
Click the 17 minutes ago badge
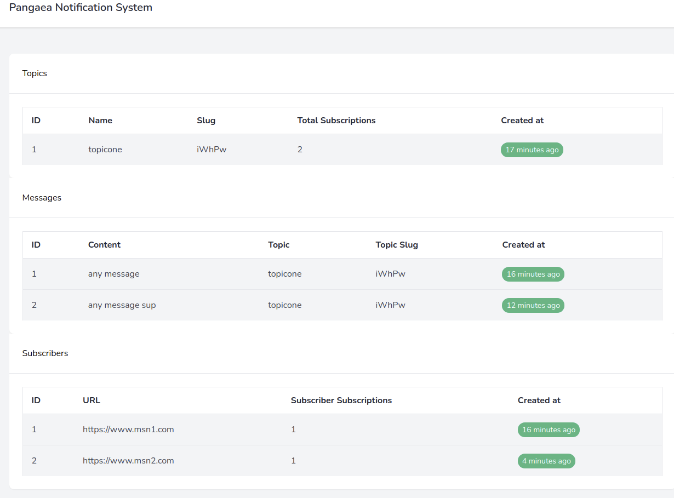pyautogui.click(x=532, y=150)
